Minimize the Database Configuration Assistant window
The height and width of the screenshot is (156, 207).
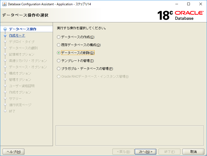coord(177,4)
